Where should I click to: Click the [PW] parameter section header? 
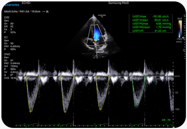tap(7, 54)
